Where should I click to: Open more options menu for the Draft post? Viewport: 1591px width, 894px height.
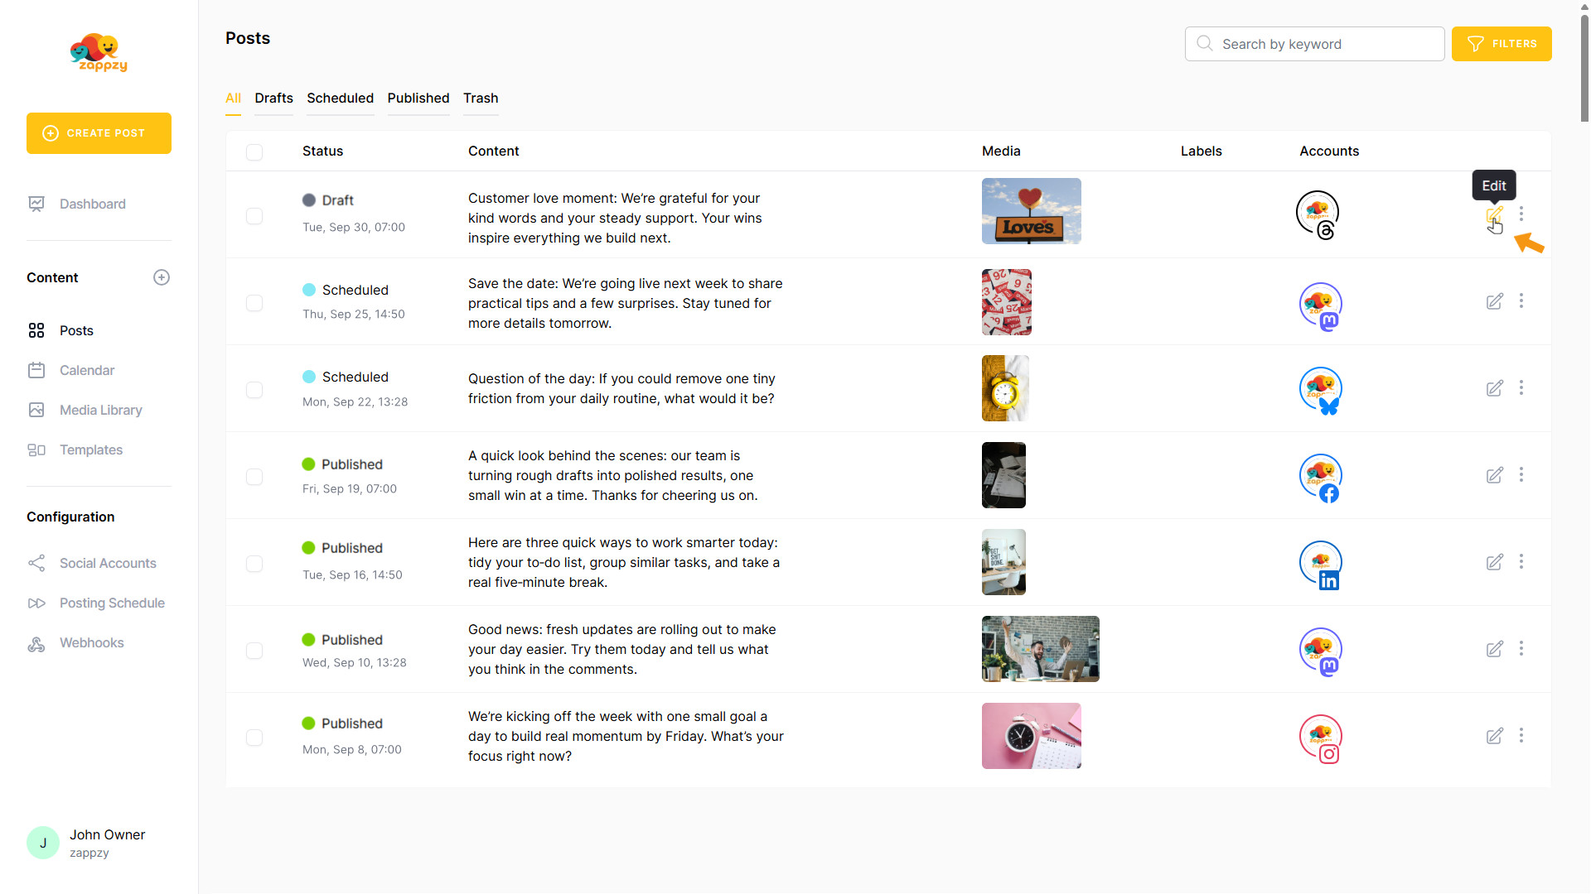point(1521,214)
